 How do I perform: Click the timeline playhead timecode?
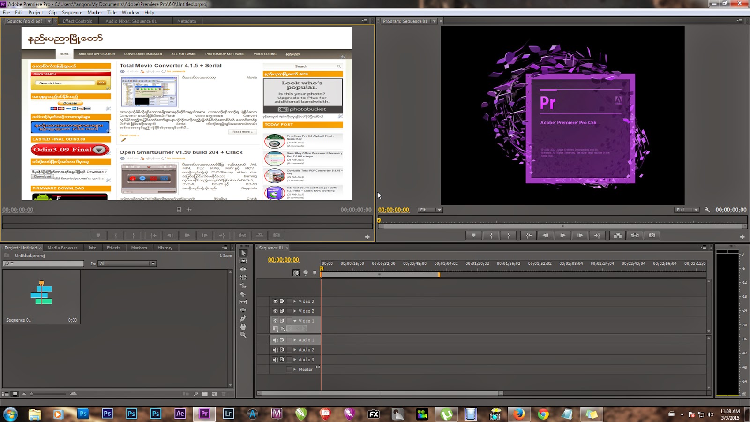pyautogui.click(x=284, y=260)
